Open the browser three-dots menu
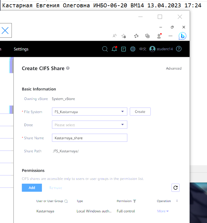The image size is (207, 223). [170, 36]
